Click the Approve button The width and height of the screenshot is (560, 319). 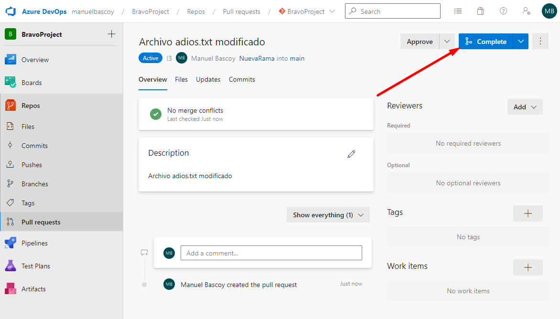point(420,42)
